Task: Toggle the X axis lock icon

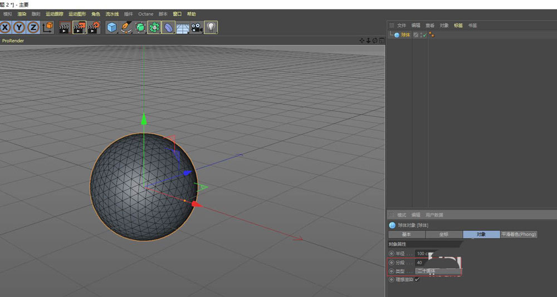Action: 6,27
